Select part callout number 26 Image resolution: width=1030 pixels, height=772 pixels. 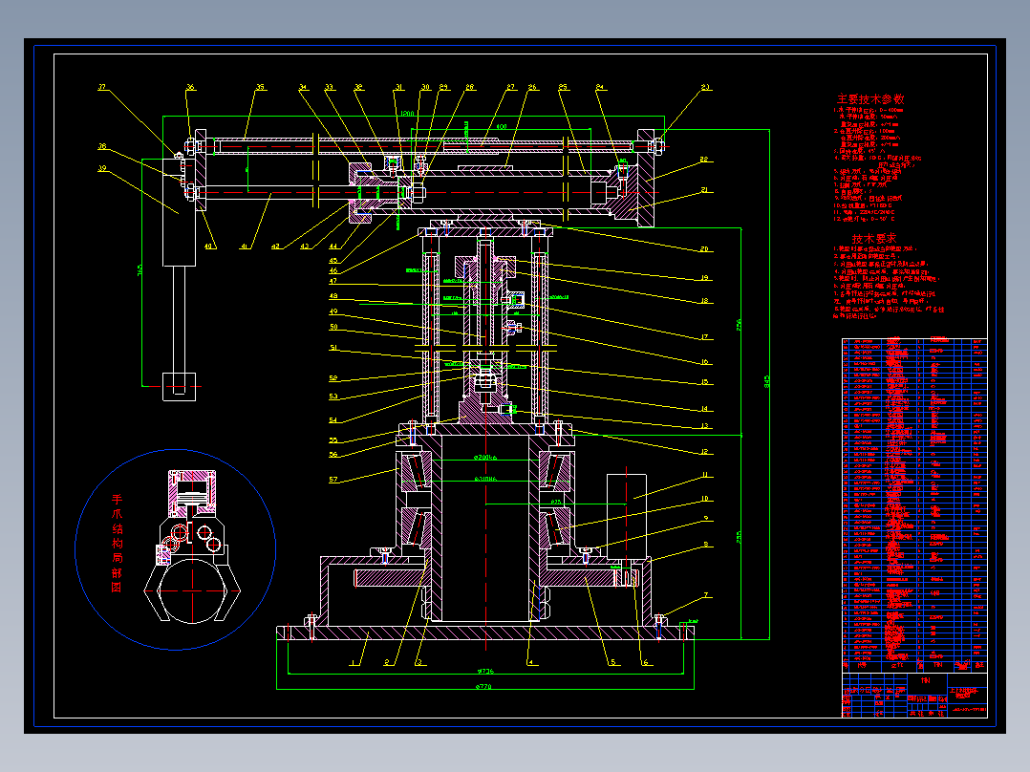pos(532,87)
